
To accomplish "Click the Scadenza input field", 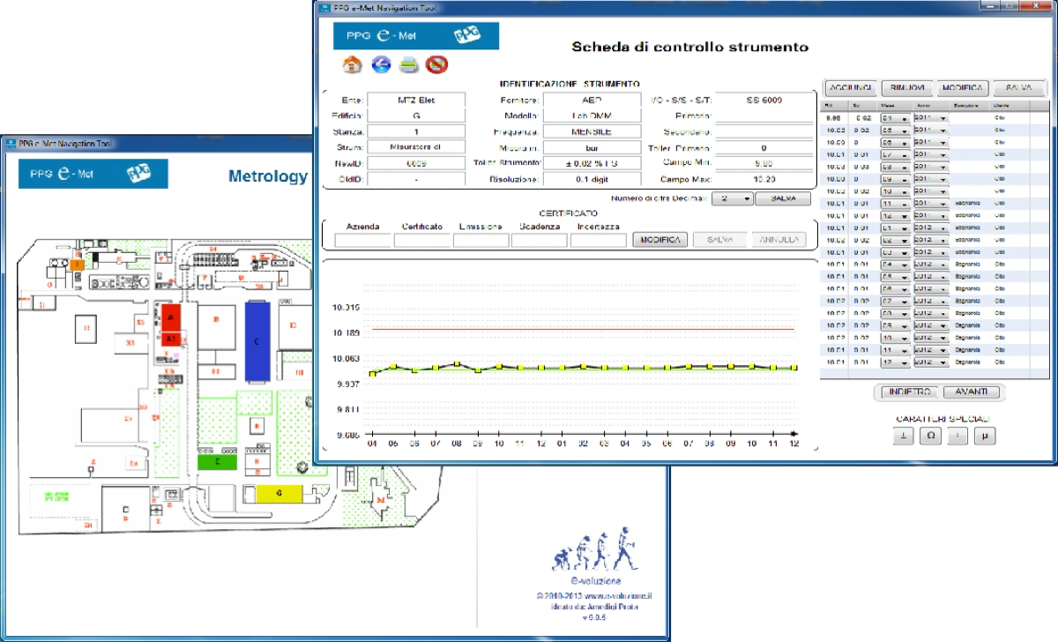I will click(539, 240).
